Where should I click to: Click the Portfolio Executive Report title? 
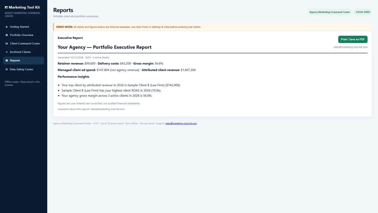coord(104,47)
